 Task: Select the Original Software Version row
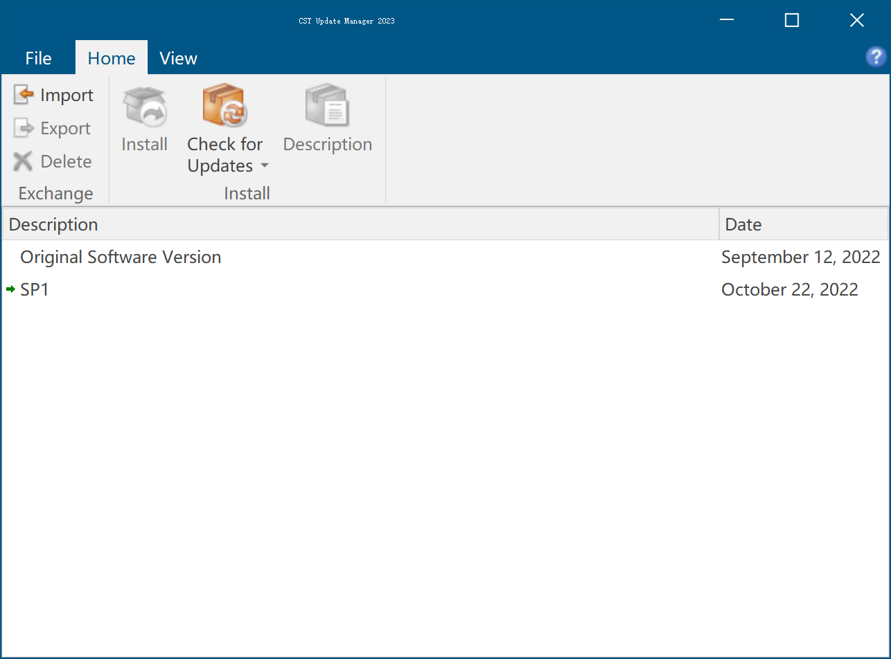[x=121, y=257]
